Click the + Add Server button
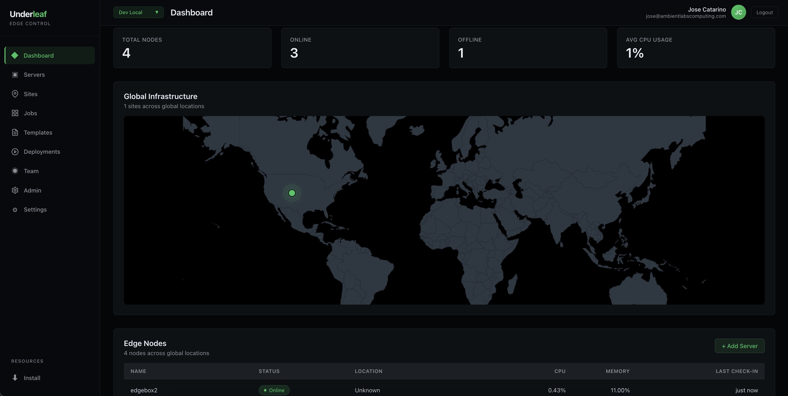Screen dimensions: 788x396 click(739, 346)
